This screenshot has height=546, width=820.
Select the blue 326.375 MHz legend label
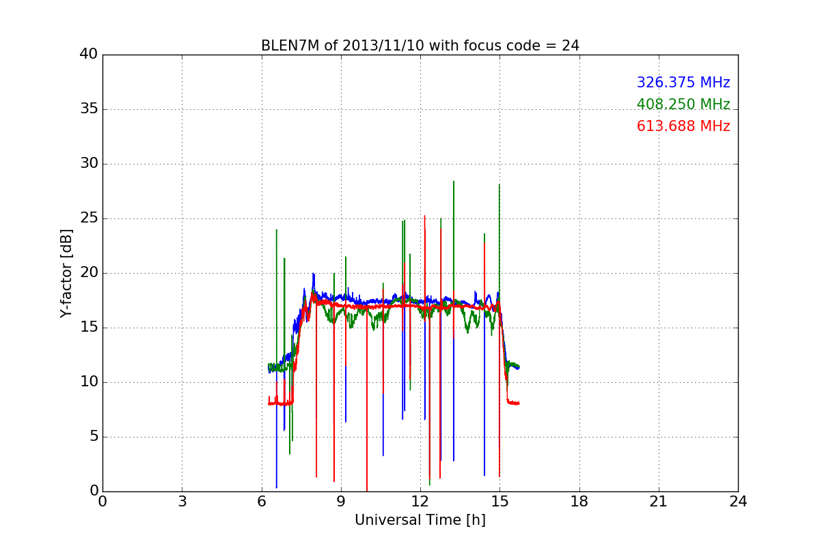(x=683, y=83)
